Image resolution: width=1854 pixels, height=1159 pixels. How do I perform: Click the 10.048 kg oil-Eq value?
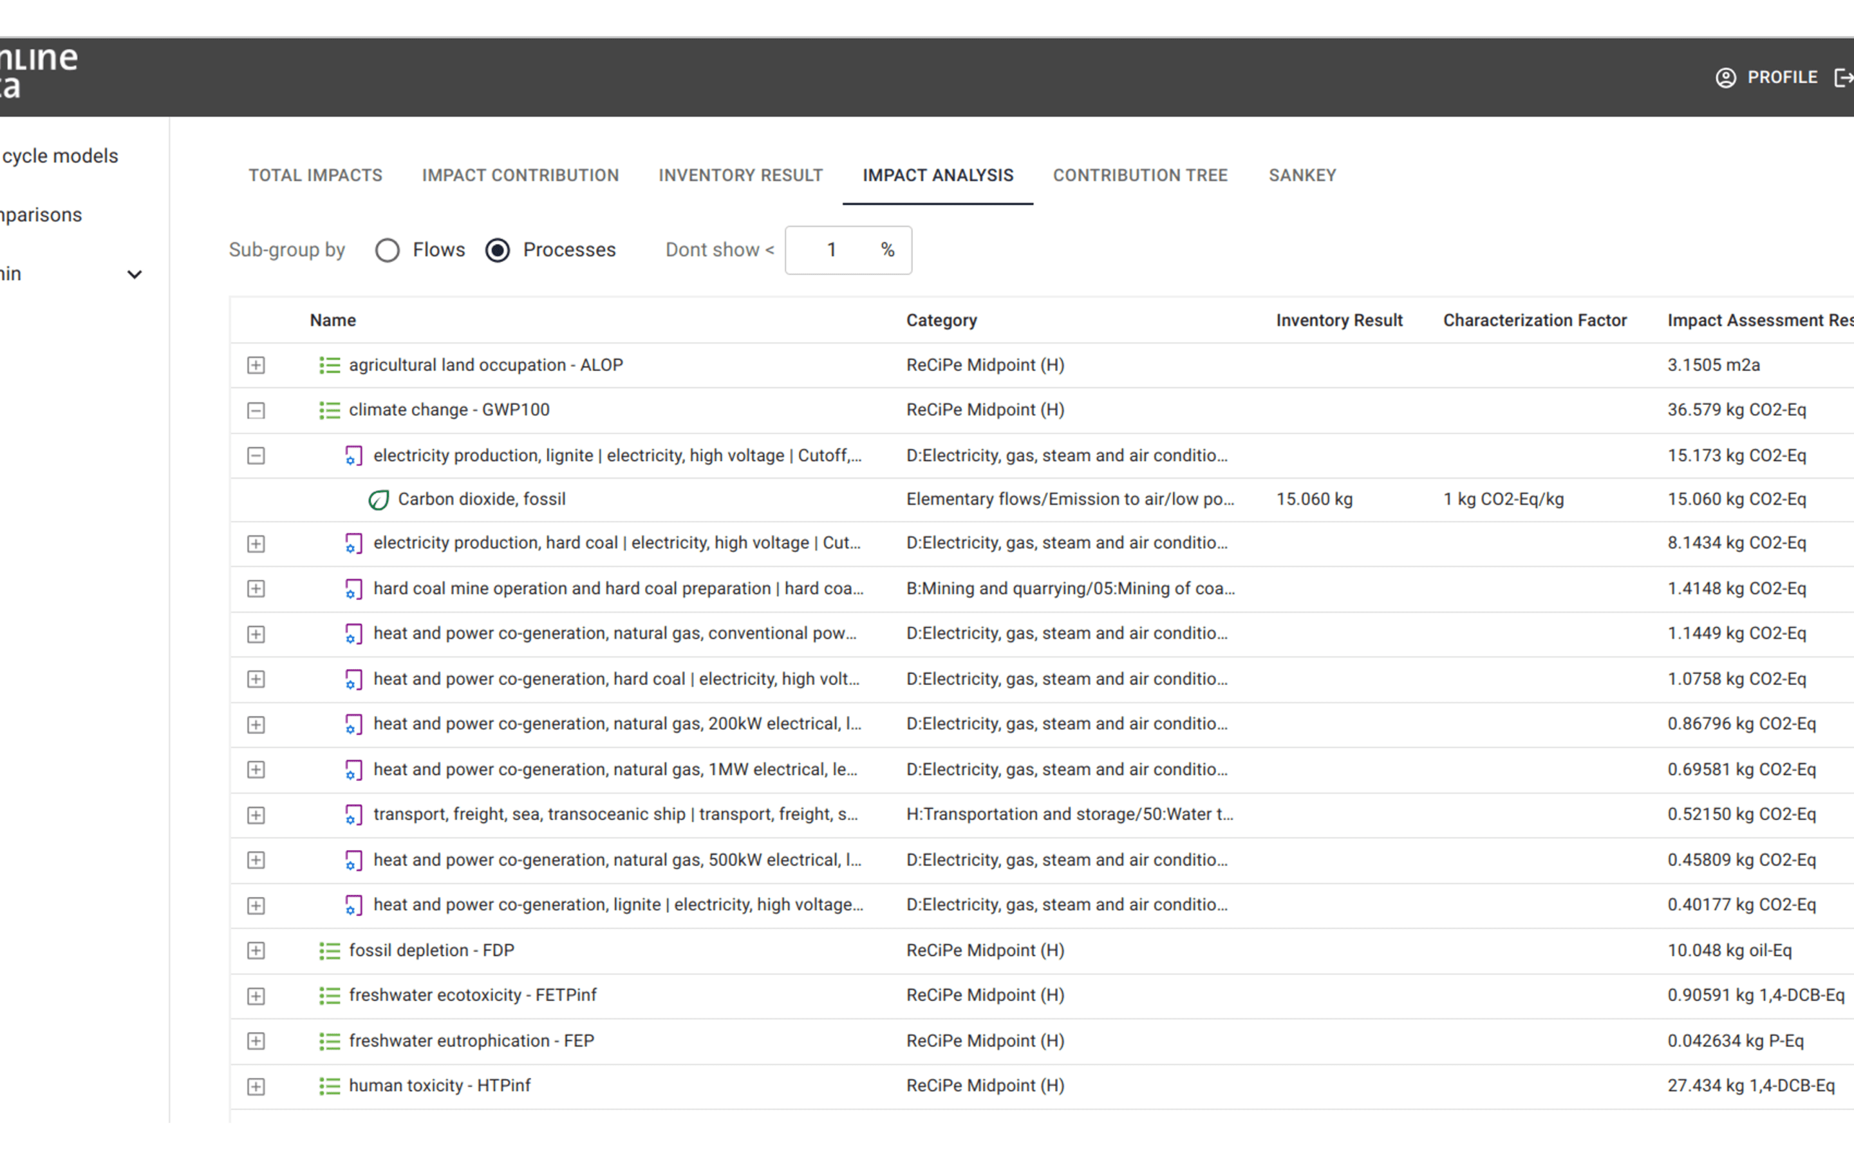point(1730,950)
